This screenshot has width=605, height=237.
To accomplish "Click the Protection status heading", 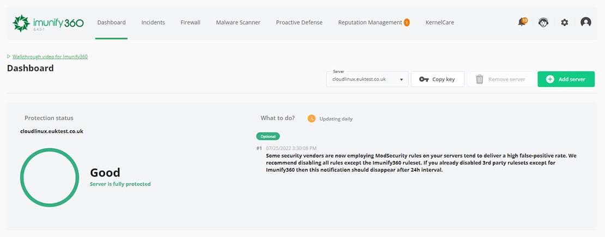I will coord(49,118).
